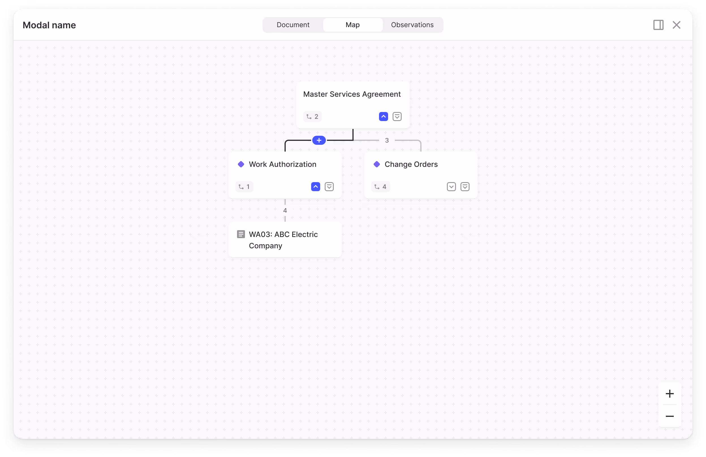Screen dimensions: 706x457
Task: Click the purple diamond on Change Orders
Action: (x=377, y=164)
